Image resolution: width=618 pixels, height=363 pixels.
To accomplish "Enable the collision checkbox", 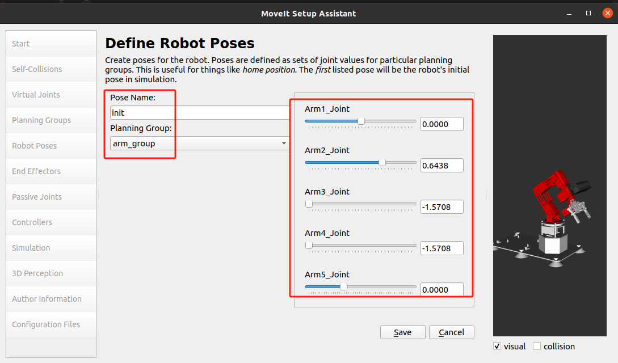I will click(537, 347).
